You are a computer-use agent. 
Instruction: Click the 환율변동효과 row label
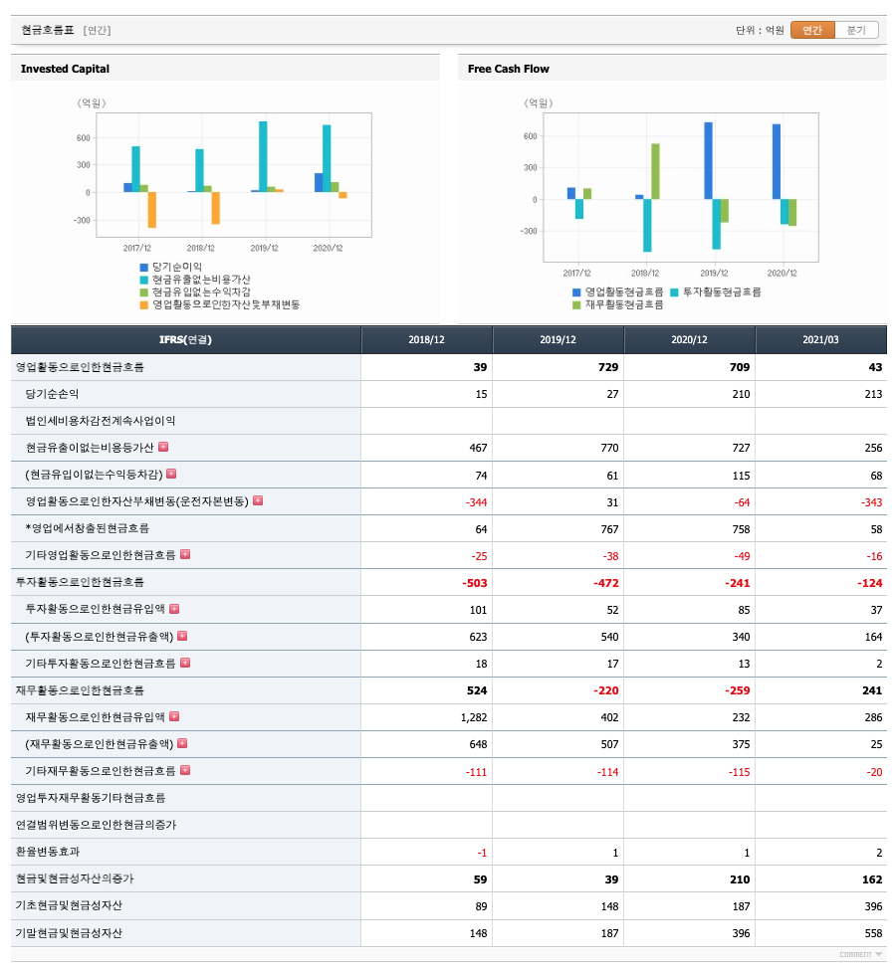click(48, 852)
